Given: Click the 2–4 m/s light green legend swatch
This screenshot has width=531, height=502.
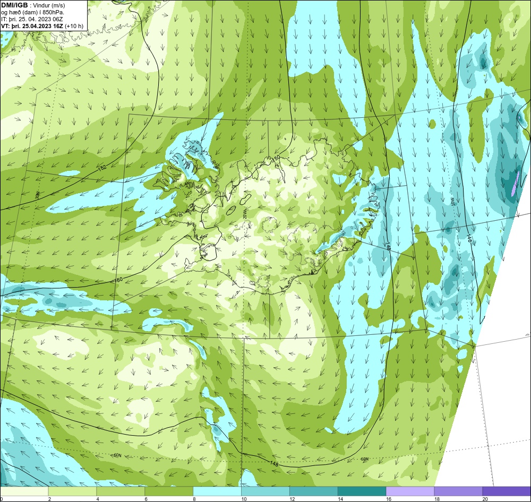Looking at the screenshot, I should (x=72, y=491).
